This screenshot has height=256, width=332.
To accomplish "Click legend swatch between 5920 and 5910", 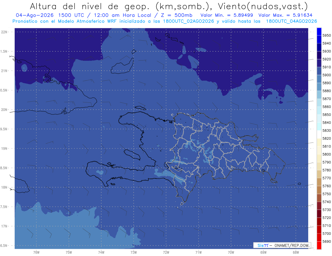I will point(319,63).
